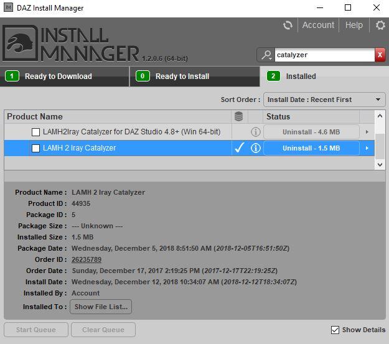The height and width of the screenshot is (344, 389).
Task: Click the Install Manager logo
Action: pyautogui.click(x=70, y=43)
